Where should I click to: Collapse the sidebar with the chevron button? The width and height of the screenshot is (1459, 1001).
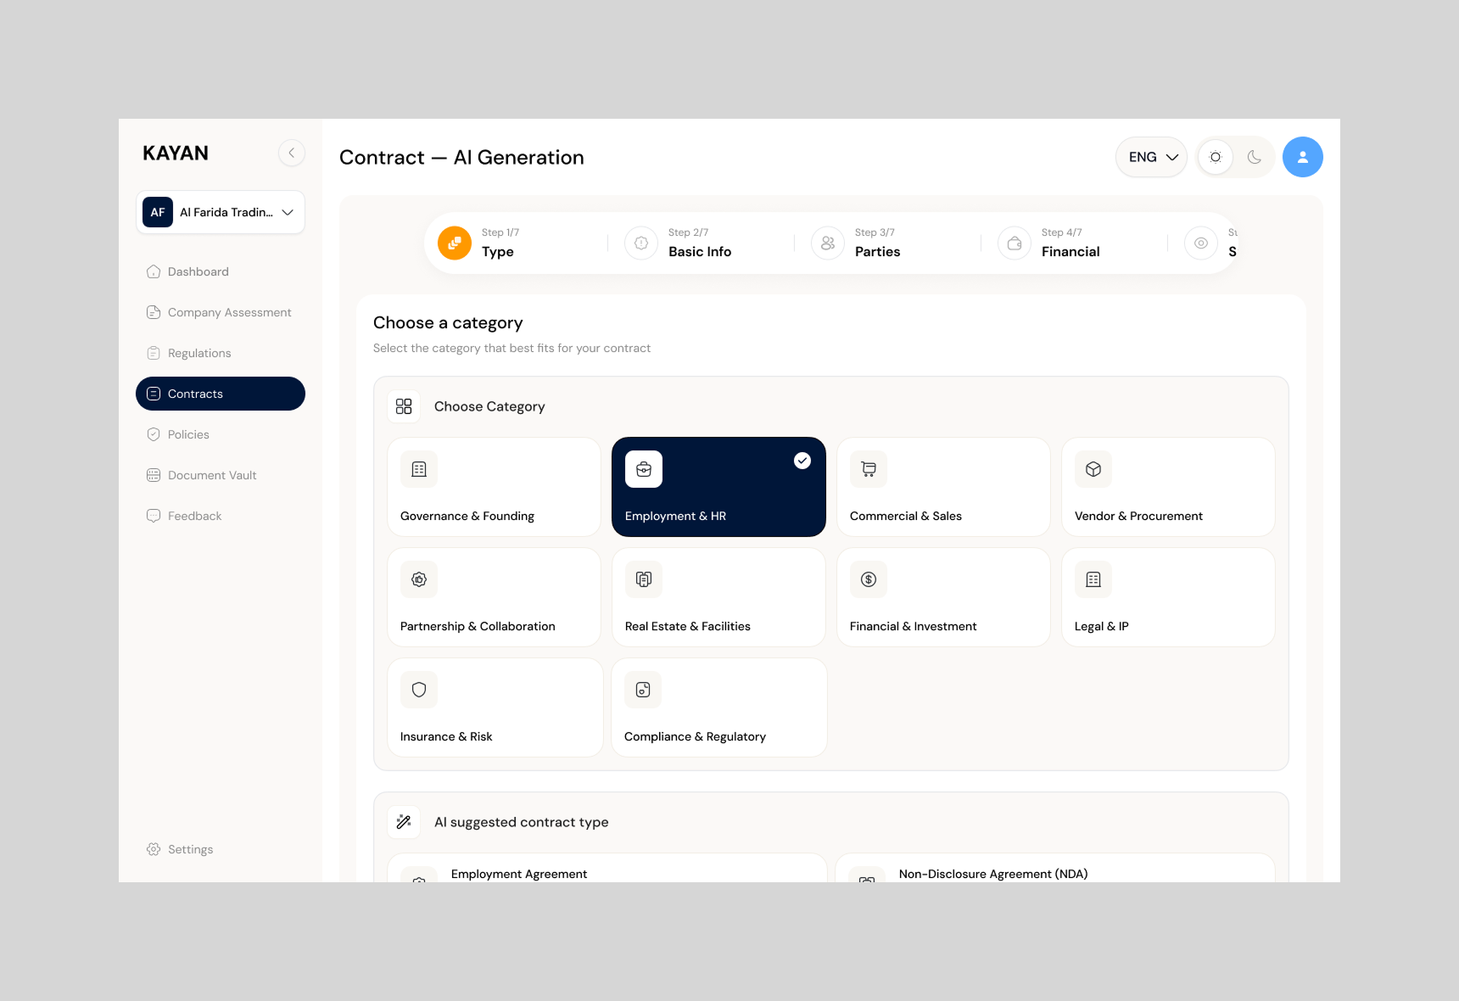pyautogui.click(x=291, y=153)
